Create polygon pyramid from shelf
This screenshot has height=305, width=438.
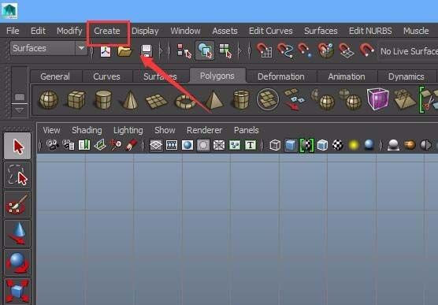coord(213,100)
